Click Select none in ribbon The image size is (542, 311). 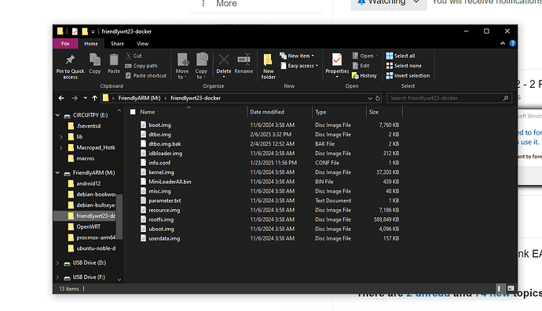coord(404,66)
